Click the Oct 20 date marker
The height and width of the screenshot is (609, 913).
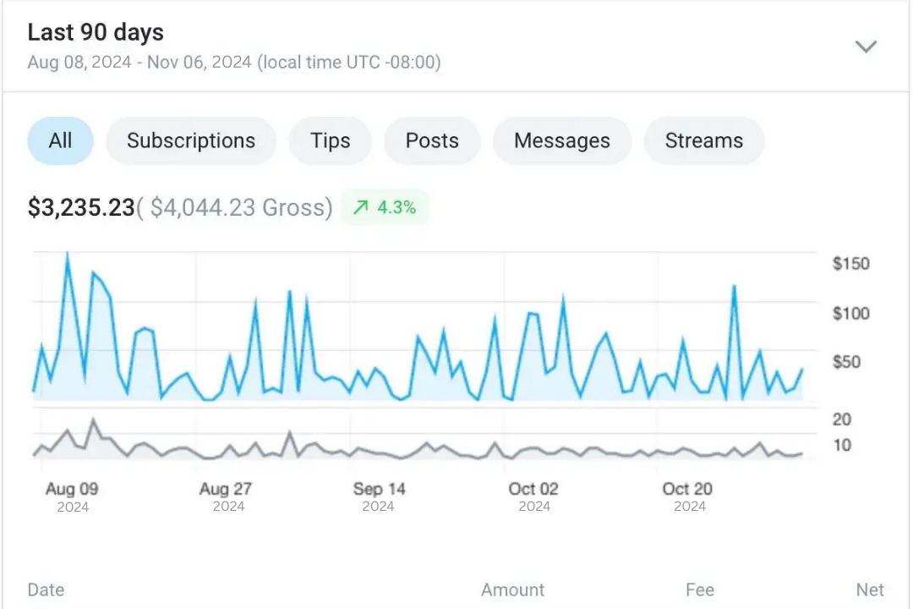[x=687, y=489]
